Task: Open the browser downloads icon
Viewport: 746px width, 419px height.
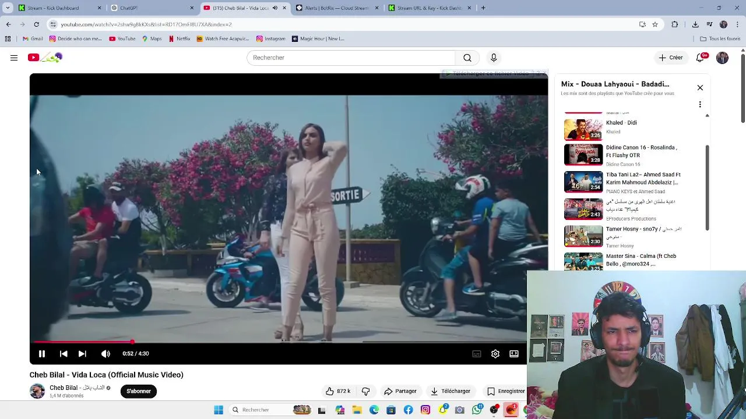Action: point(695,24)
